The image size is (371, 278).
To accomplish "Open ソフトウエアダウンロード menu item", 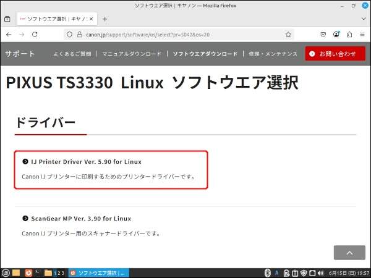I will (x=205, y=54).
